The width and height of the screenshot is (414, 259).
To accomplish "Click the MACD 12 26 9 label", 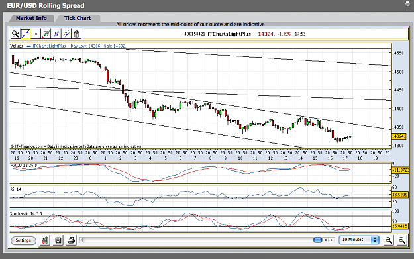I will coord(23,166).
